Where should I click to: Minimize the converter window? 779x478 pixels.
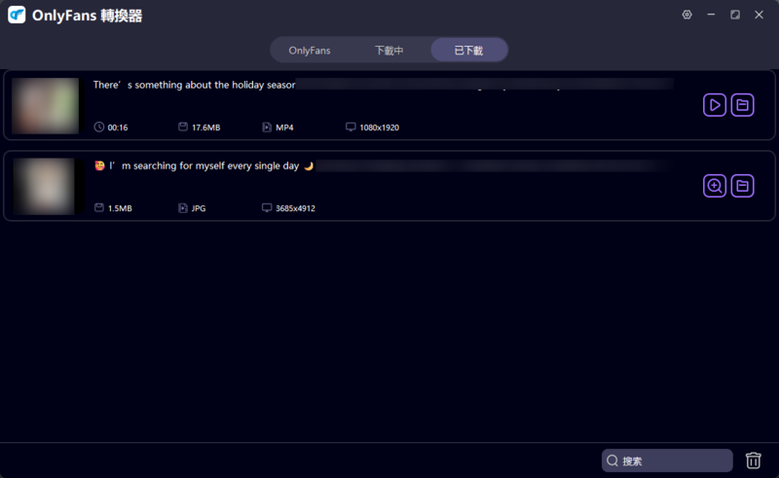point(711,15)
